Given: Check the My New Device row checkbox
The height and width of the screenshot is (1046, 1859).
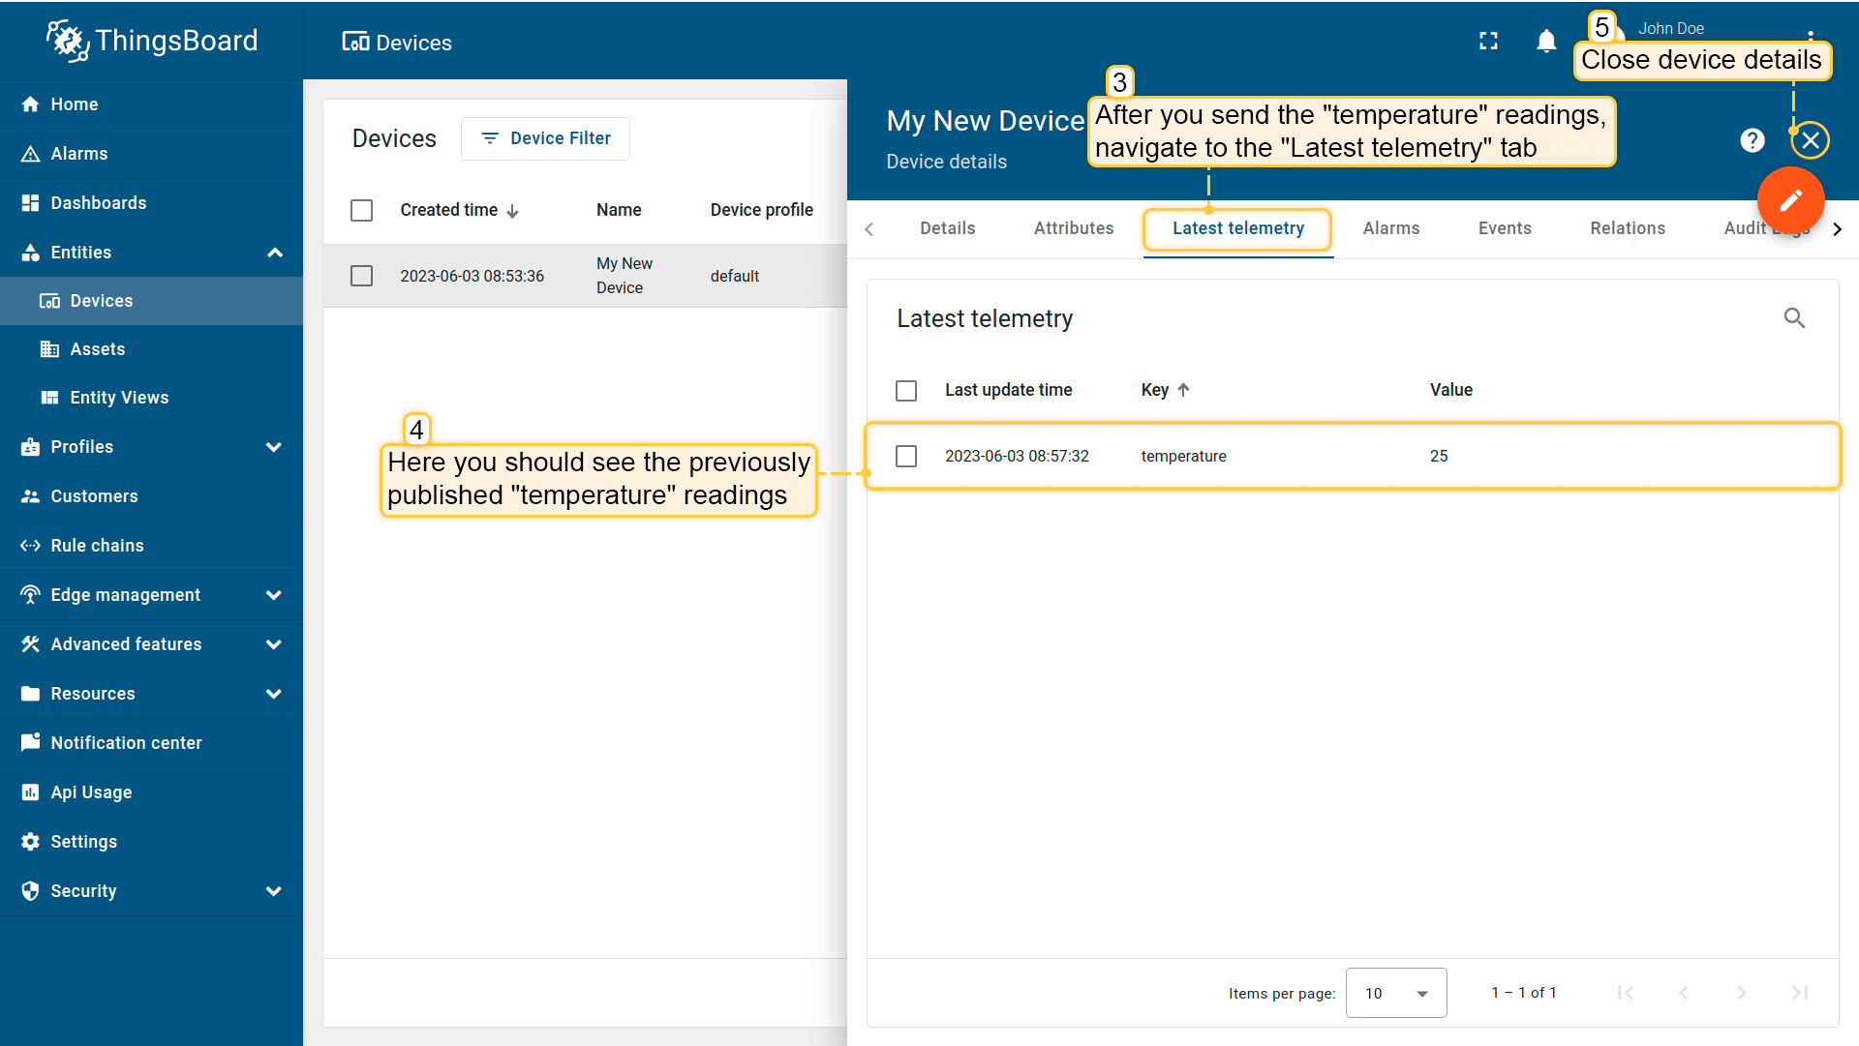Looking at the screenshot, I should click(x=361, y=276).
